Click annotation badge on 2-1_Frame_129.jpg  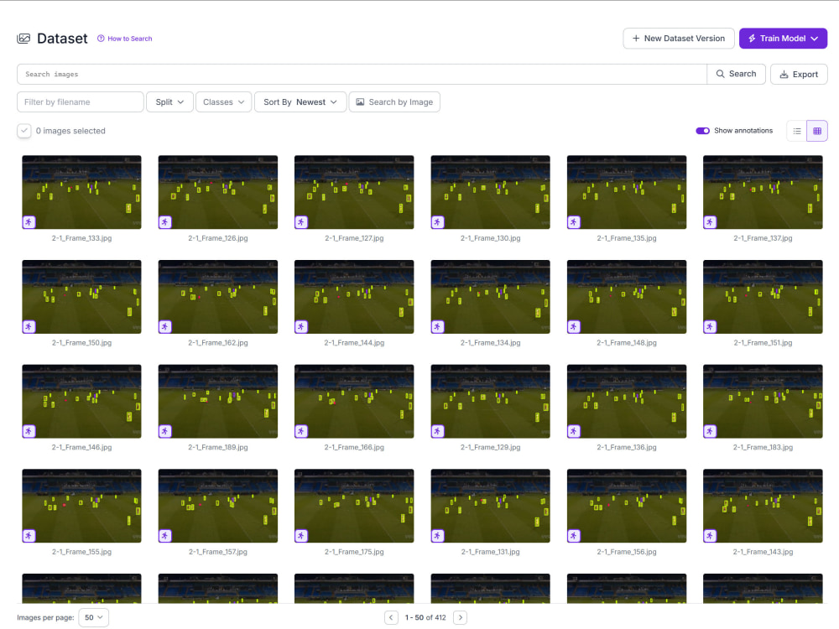click(x=438, y=431)
